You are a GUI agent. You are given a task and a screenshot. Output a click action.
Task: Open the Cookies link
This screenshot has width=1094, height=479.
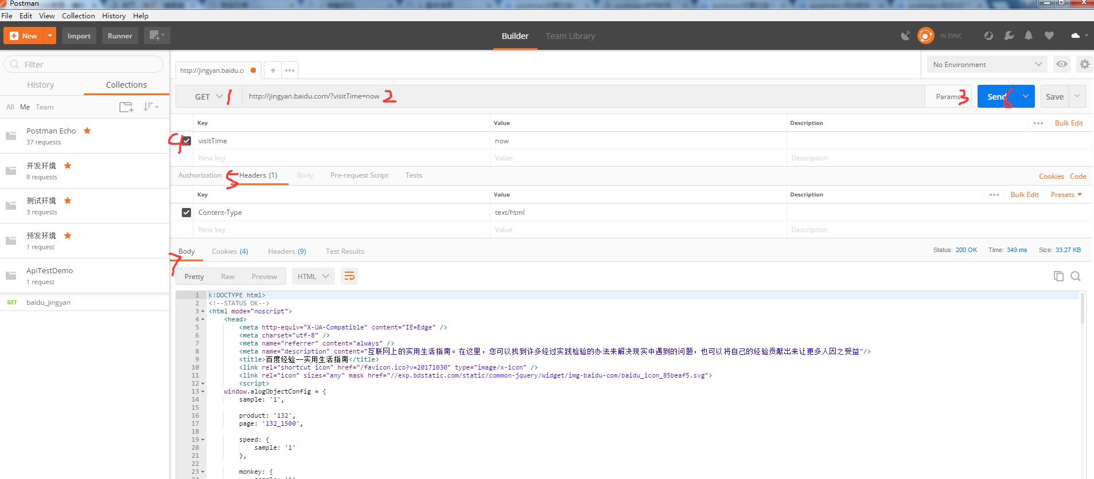coord(1051,176)
